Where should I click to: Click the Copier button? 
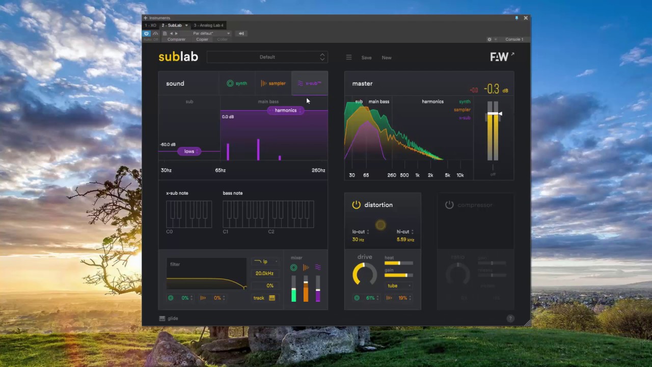click(202, 39)
